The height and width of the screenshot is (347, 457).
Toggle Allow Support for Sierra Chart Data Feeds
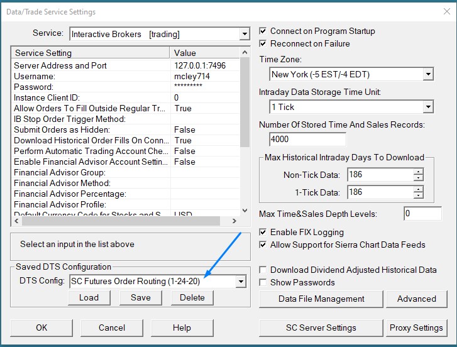(x=263, y=245)
